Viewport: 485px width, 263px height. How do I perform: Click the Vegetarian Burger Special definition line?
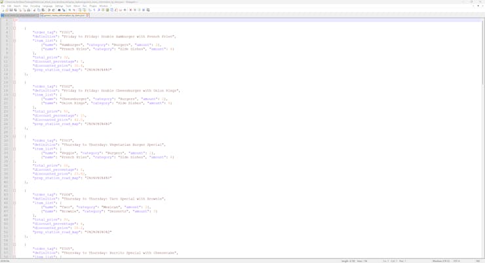(99, 145)
